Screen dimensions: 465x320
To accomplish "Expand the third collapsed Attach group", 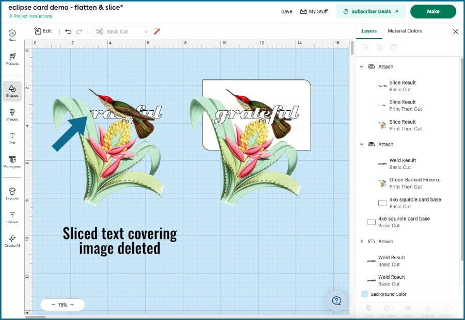I will [x=362, y=241].
